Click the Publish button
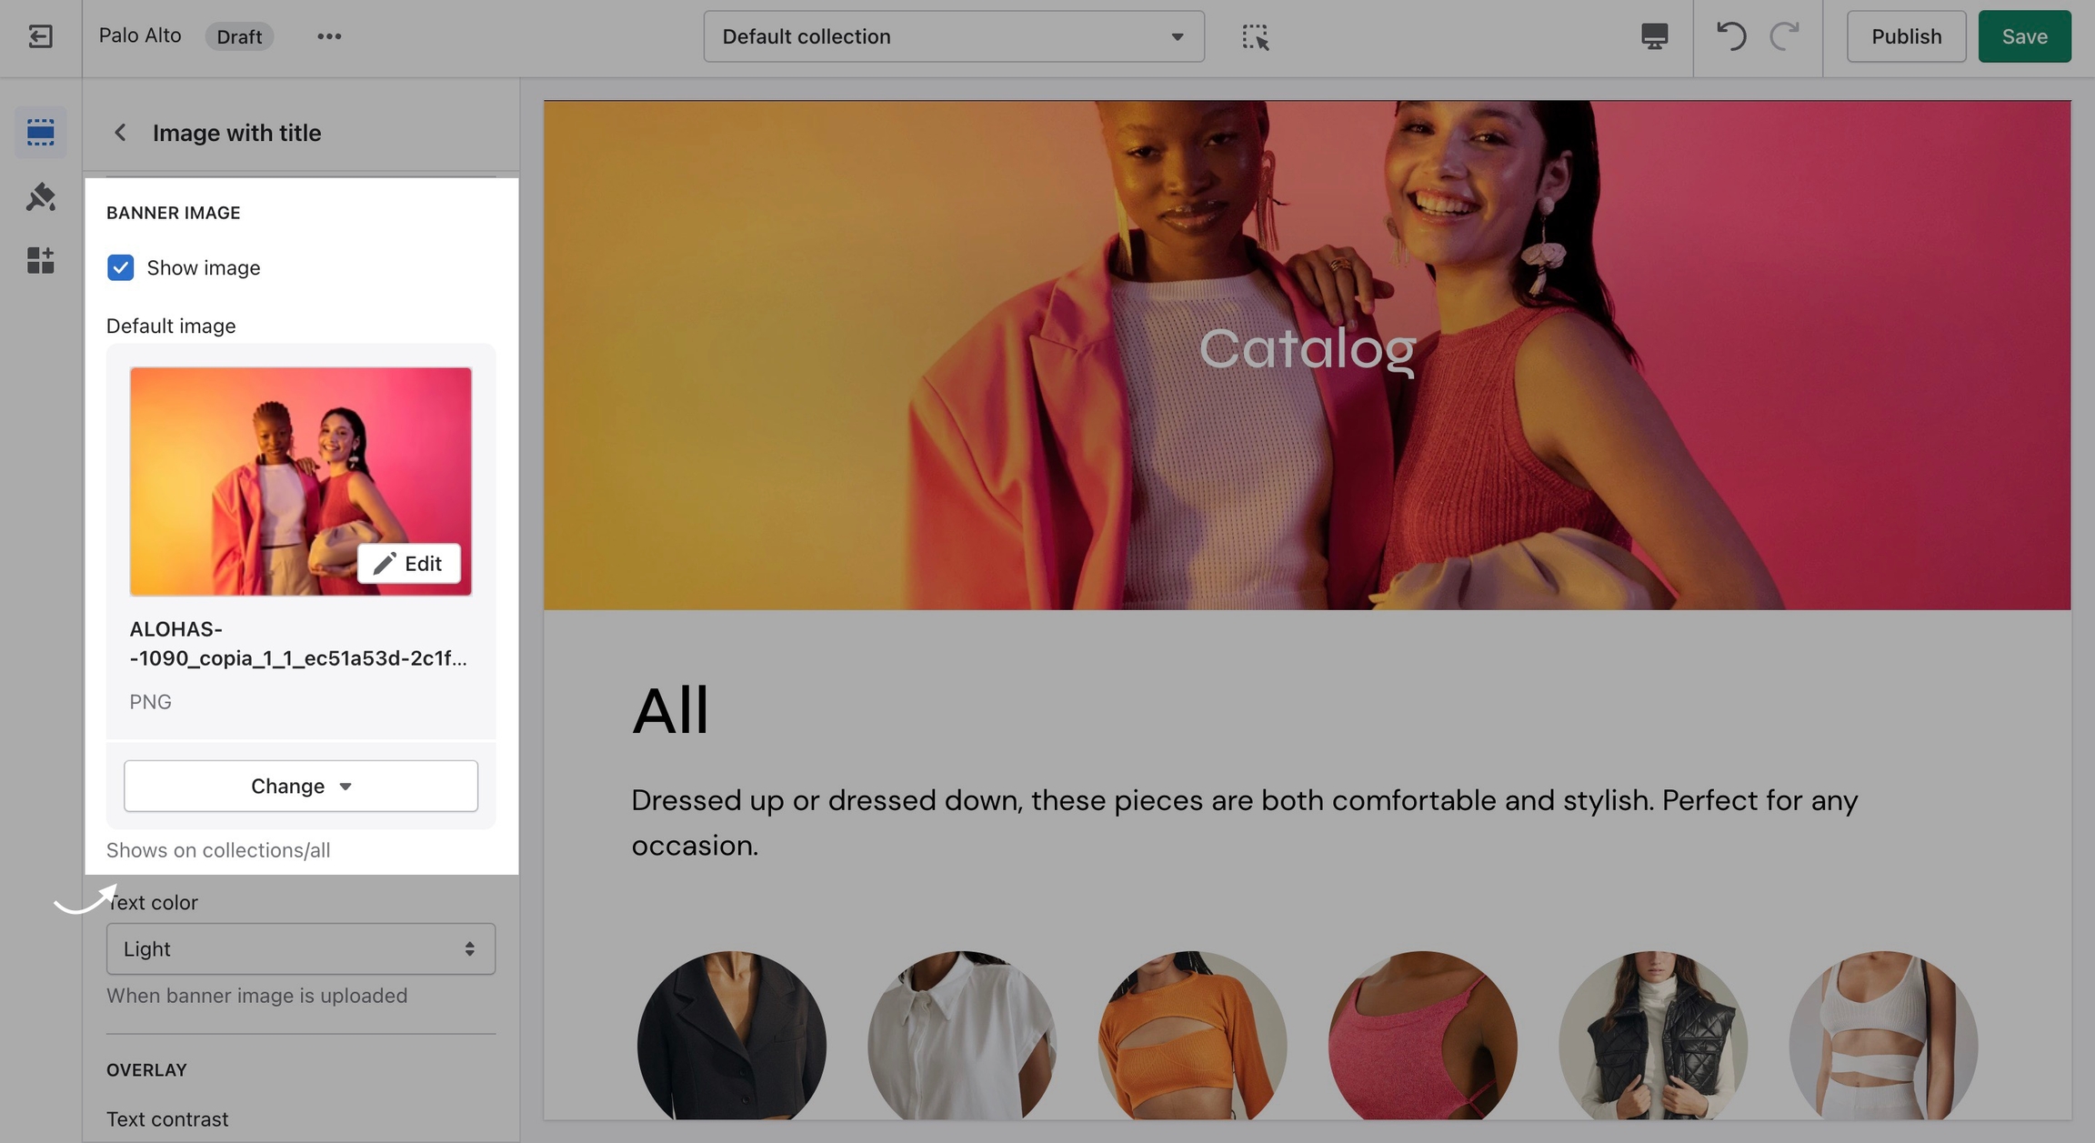The width and height of the screenshot is (2095, 1143). [x=1906, y=36]
